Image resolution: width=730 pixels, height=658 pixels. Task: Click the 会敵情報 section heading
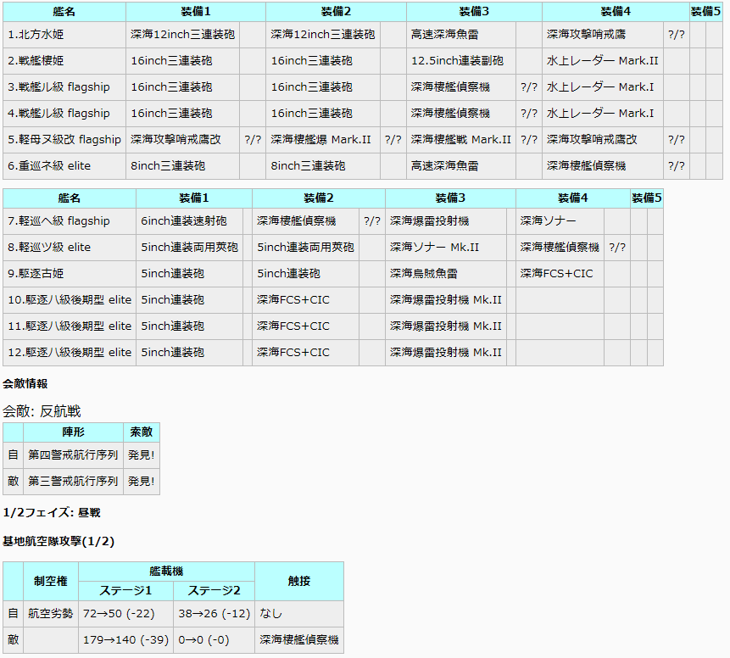[25, 384]
